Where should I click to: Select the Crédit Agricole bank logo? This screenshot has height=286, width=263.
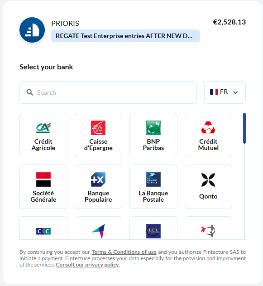pos(43,128)
